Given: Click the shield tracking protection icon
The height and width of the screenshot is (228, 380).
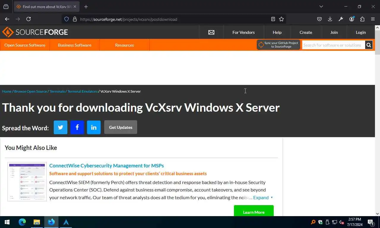Looking at the screenshot, I should pyautogui.click(x=66, y=19).
